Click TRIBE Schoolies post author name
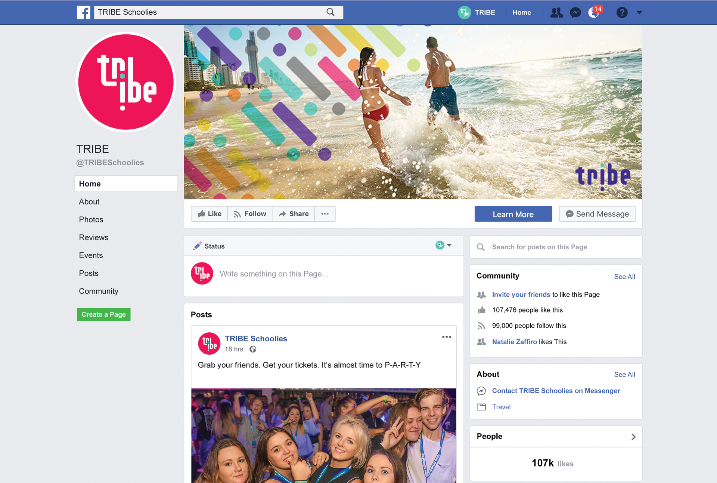This screenshot has width=717, height=483. (256, 338)
